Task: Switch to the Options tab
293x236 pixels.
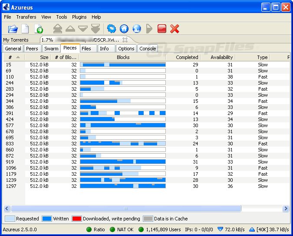Action: click(x=126, y=49)
